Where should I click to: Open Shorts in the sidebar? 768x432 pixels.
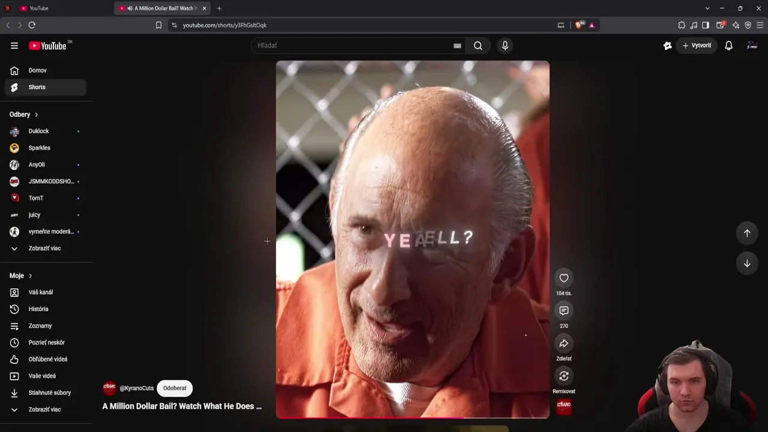coord(46,87)
